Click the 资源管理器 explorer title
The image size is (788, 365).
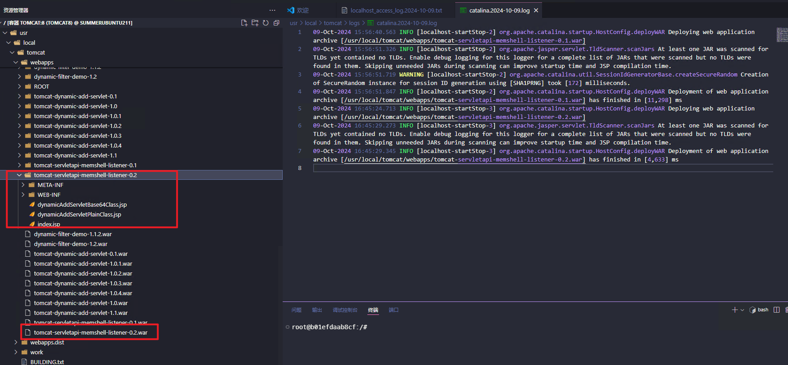click(16, 10)
